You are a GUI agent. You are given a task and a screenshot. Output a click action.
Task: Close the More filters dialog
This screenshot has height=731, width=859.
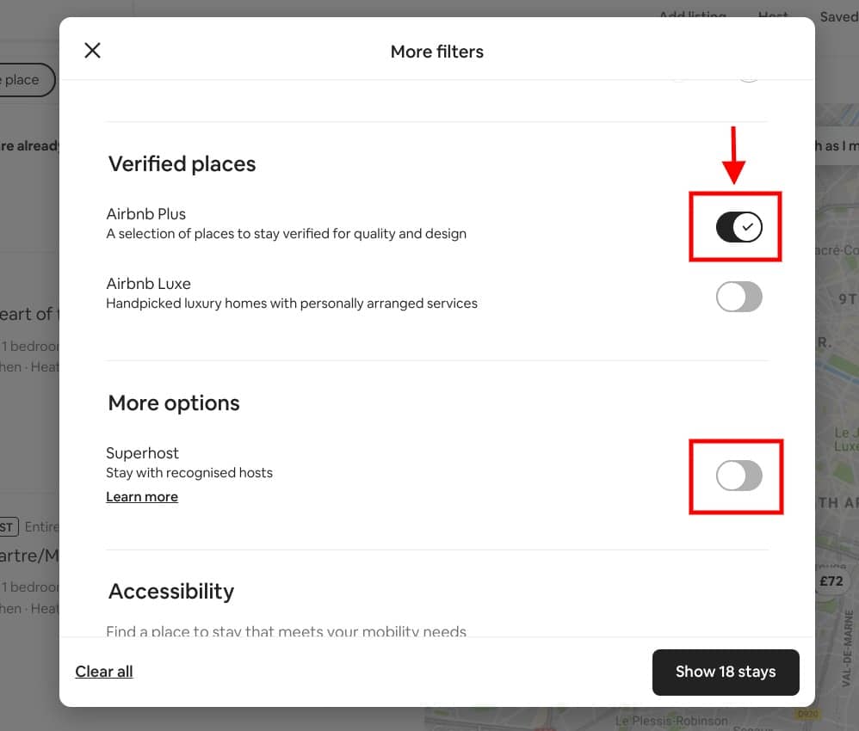coord(92,50)
